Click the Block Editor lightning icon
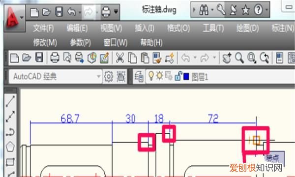Image resolution: width=295 pixels, height=177 pixels. click(x=170, y=58)
